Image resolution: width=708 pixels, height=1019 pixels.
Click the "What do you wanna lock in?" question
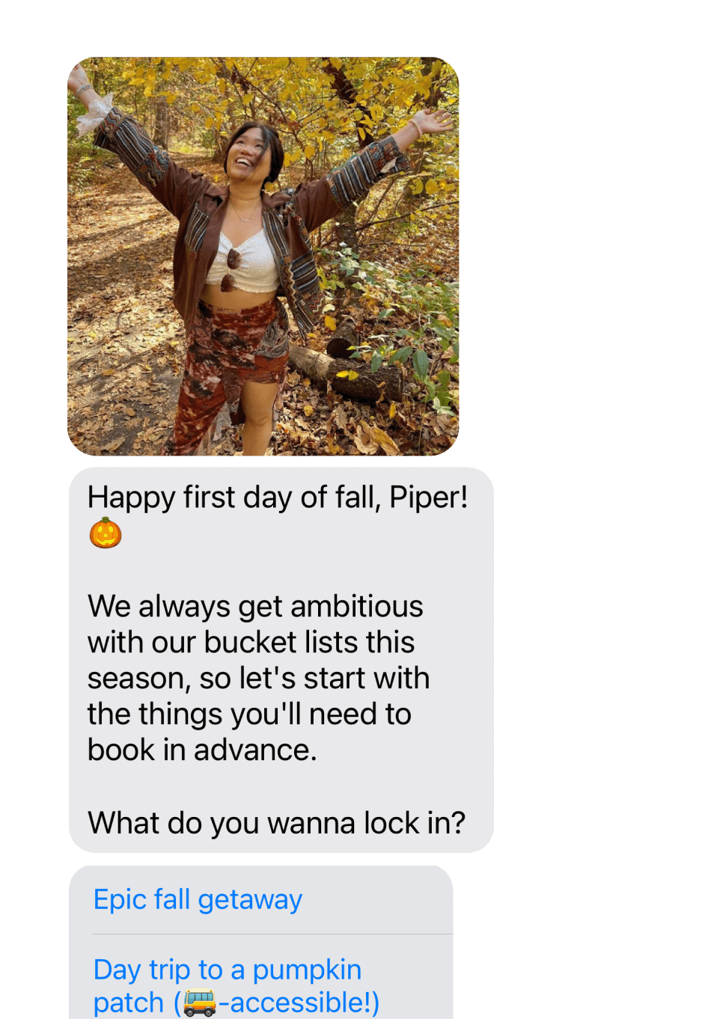point(276,823)
